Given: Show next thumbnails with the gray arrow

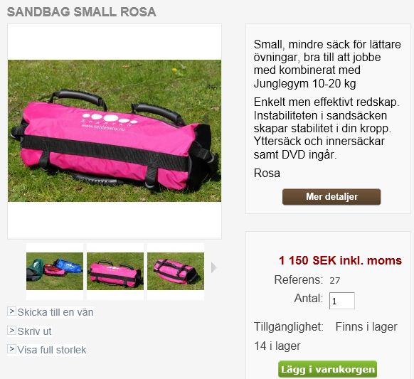Looking at the screenshot, I should pos(214,267).
